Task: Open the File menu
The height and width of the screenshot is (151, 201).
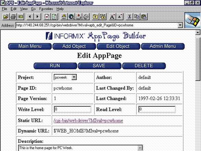Action: pyautogui.click(x=4, y=9)
